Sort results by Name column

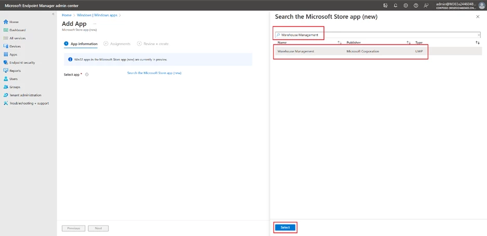(x=282, y=43)
